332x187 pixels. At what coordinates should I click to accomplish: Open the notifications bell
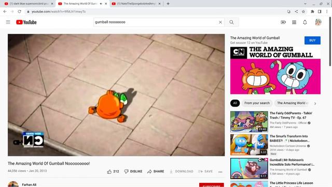coord(305,22)
